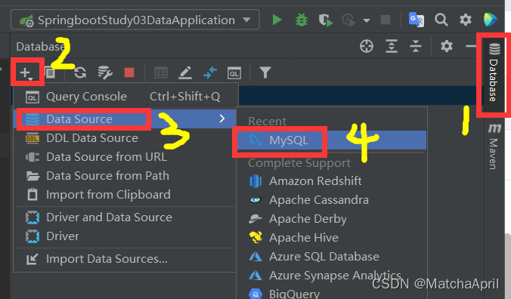The width and height of the screenshot is (511, 299).
Task: Choose Apache Cassandra data source
Action: coord(332,200)
